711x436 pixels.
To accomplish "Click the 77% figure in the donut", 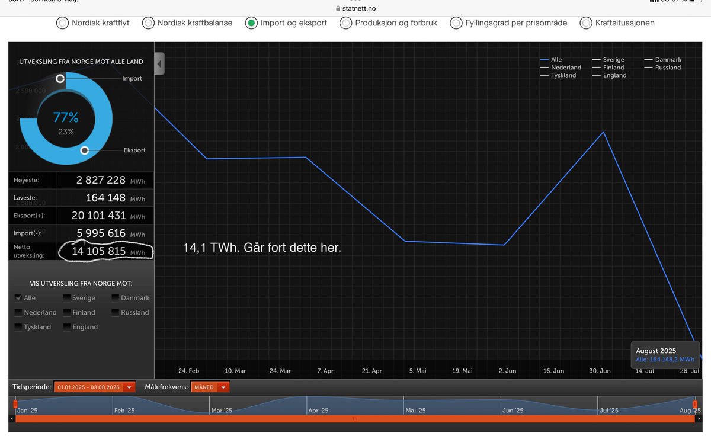I will pyautogui.click(x=66, y=117).
